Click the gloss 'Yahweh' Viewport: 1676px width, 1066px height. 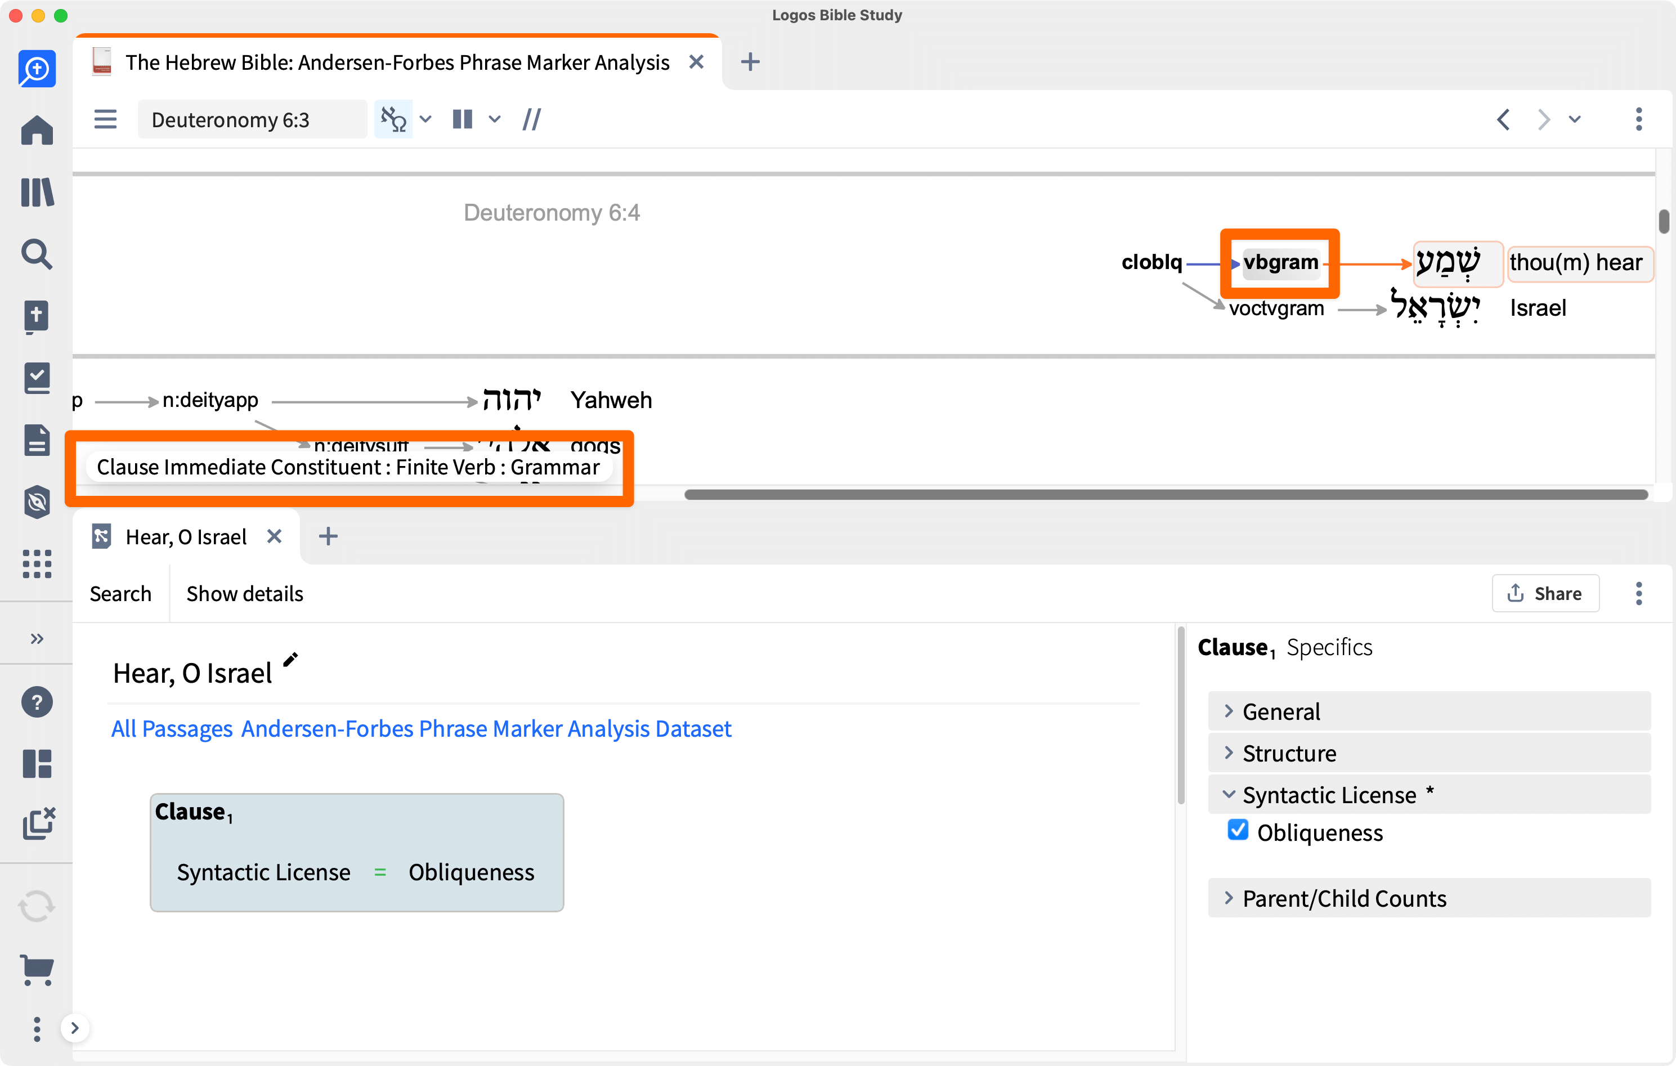[x=611, y=400]
